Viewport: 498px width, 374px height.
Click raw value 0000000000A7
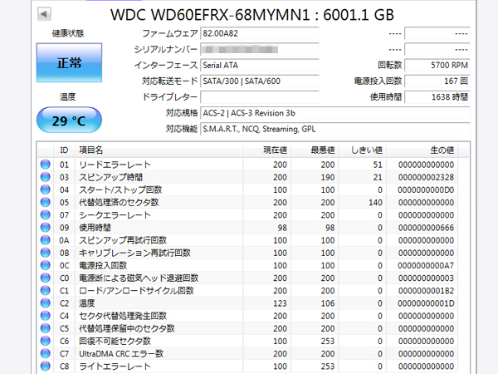(426, 265)
